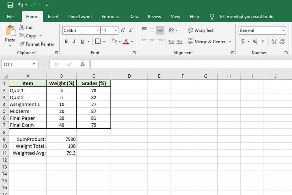Toggle Bold formatting
Viewport: 292px width, 195px height.
pos(66,41)
